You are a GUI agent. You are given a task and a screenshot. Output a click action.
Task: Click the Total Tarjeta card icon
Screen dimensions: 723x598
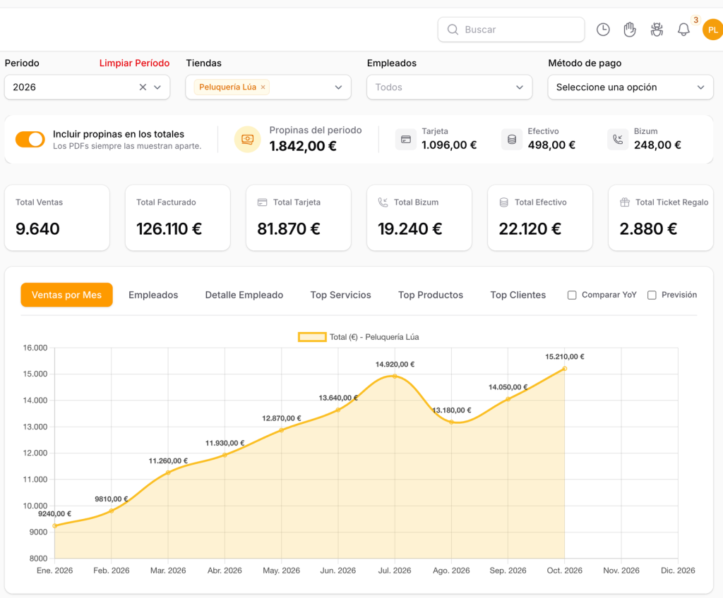coord(263,202)
